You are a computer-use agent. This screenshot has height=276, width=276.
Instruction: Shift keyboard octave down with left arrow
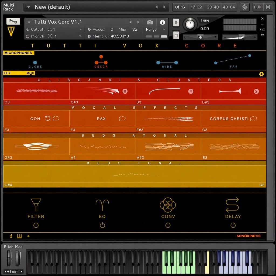click(x=5, y=271)
